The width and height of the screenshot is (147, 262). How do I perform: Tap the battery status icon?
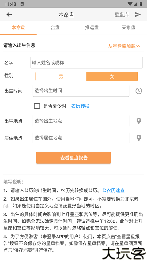coord(141,4)
